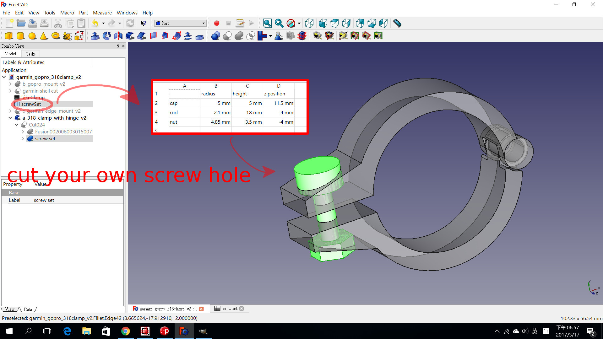Create a Cube primitive

point(9,36)
